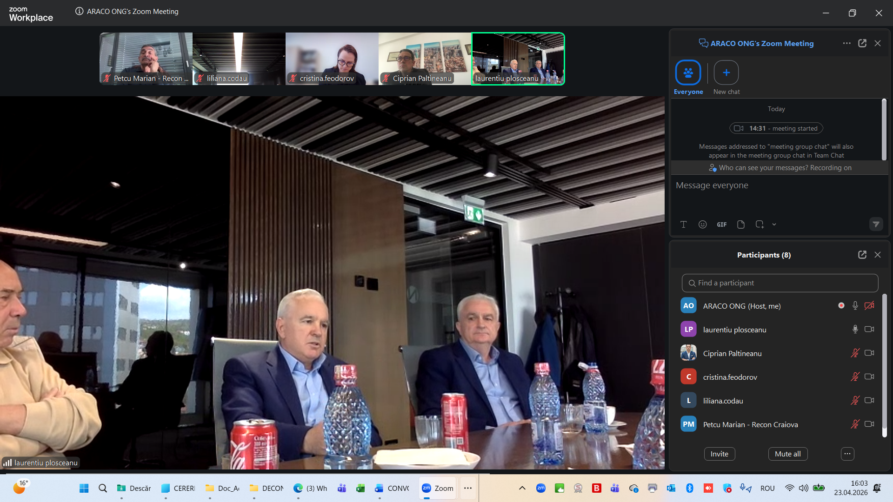The height and width of the screenshot is (502, 893).
Task: Click the participants list scrollbar
Action: tap(884, 366)
